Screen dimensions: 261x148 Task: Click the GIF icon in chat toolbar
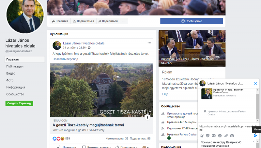[x=214, y=136]
